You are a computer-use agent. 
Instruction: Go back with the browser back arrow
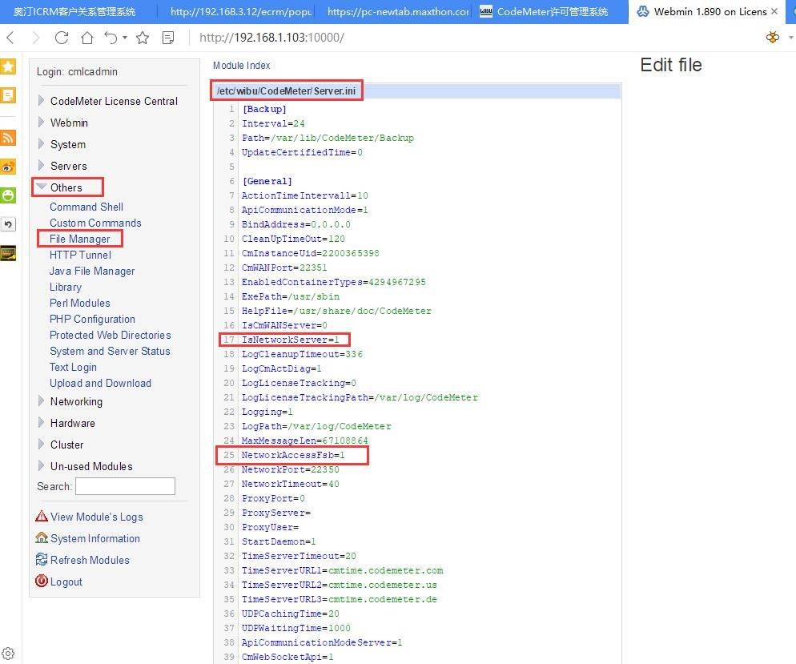coord(10,38)
